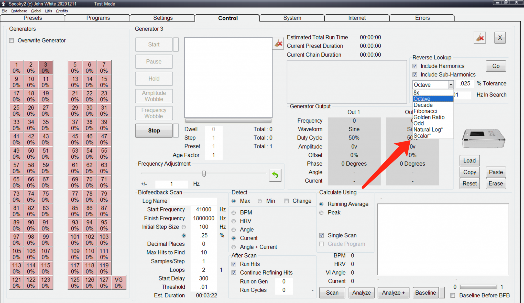The width and height of the screenshot is (524, 303).
Task: Select the Peak radio button
Action: pyautogui.click(x=322, y=213)
